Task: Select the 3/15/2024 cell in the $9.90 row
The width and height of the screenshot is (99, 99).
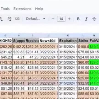Action: pos(68,68)
